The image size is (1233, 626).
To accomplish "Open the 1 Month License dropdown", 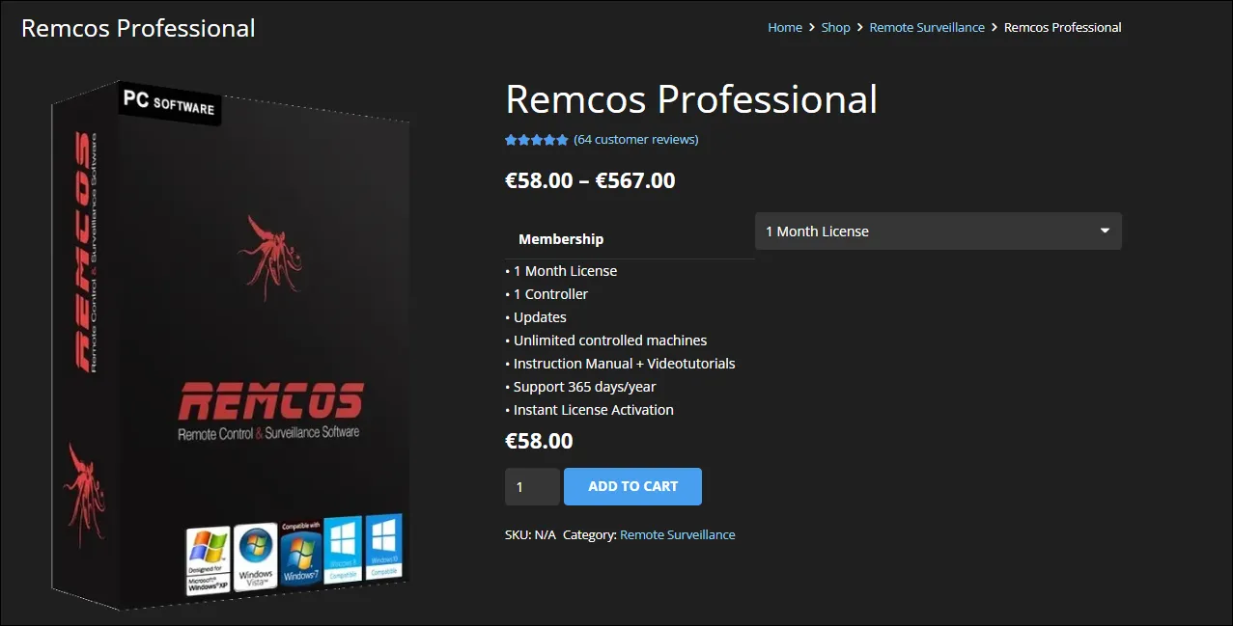I will tap(938, 231).
